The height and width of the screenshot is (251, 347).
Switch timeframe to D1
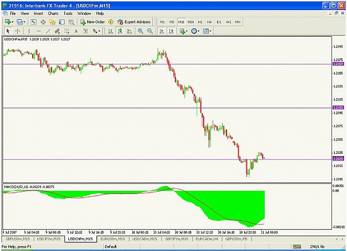coord(219,22)
